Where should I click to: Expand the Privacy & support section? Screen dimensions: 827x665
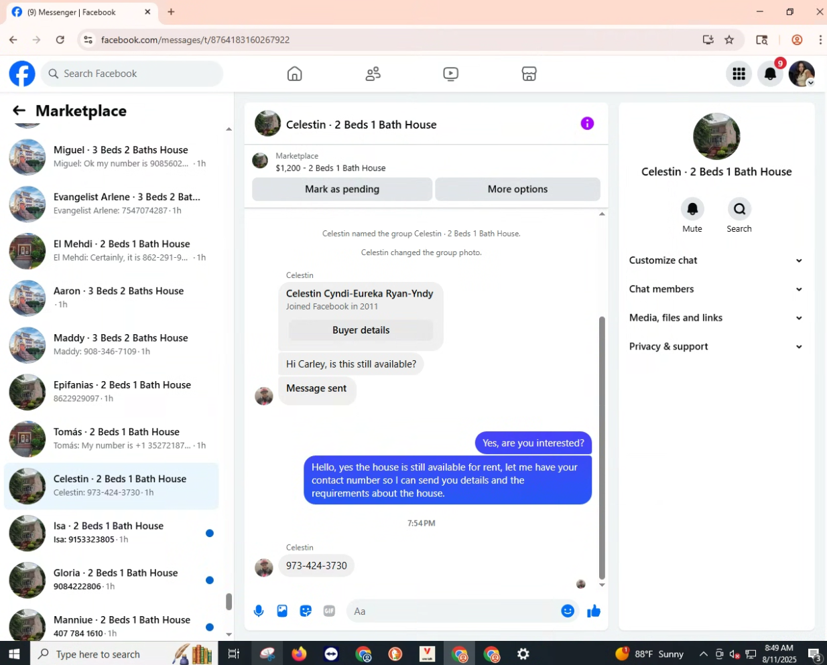point(716,347)
